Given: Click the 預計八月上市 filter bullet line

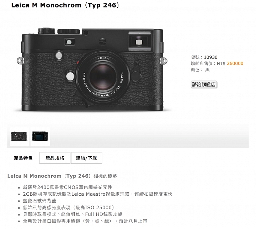Looking at the screenshot, I should pos(85,221).
